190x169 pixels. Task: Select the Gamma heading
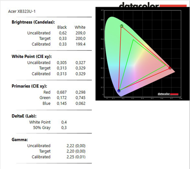pos(20,140)
